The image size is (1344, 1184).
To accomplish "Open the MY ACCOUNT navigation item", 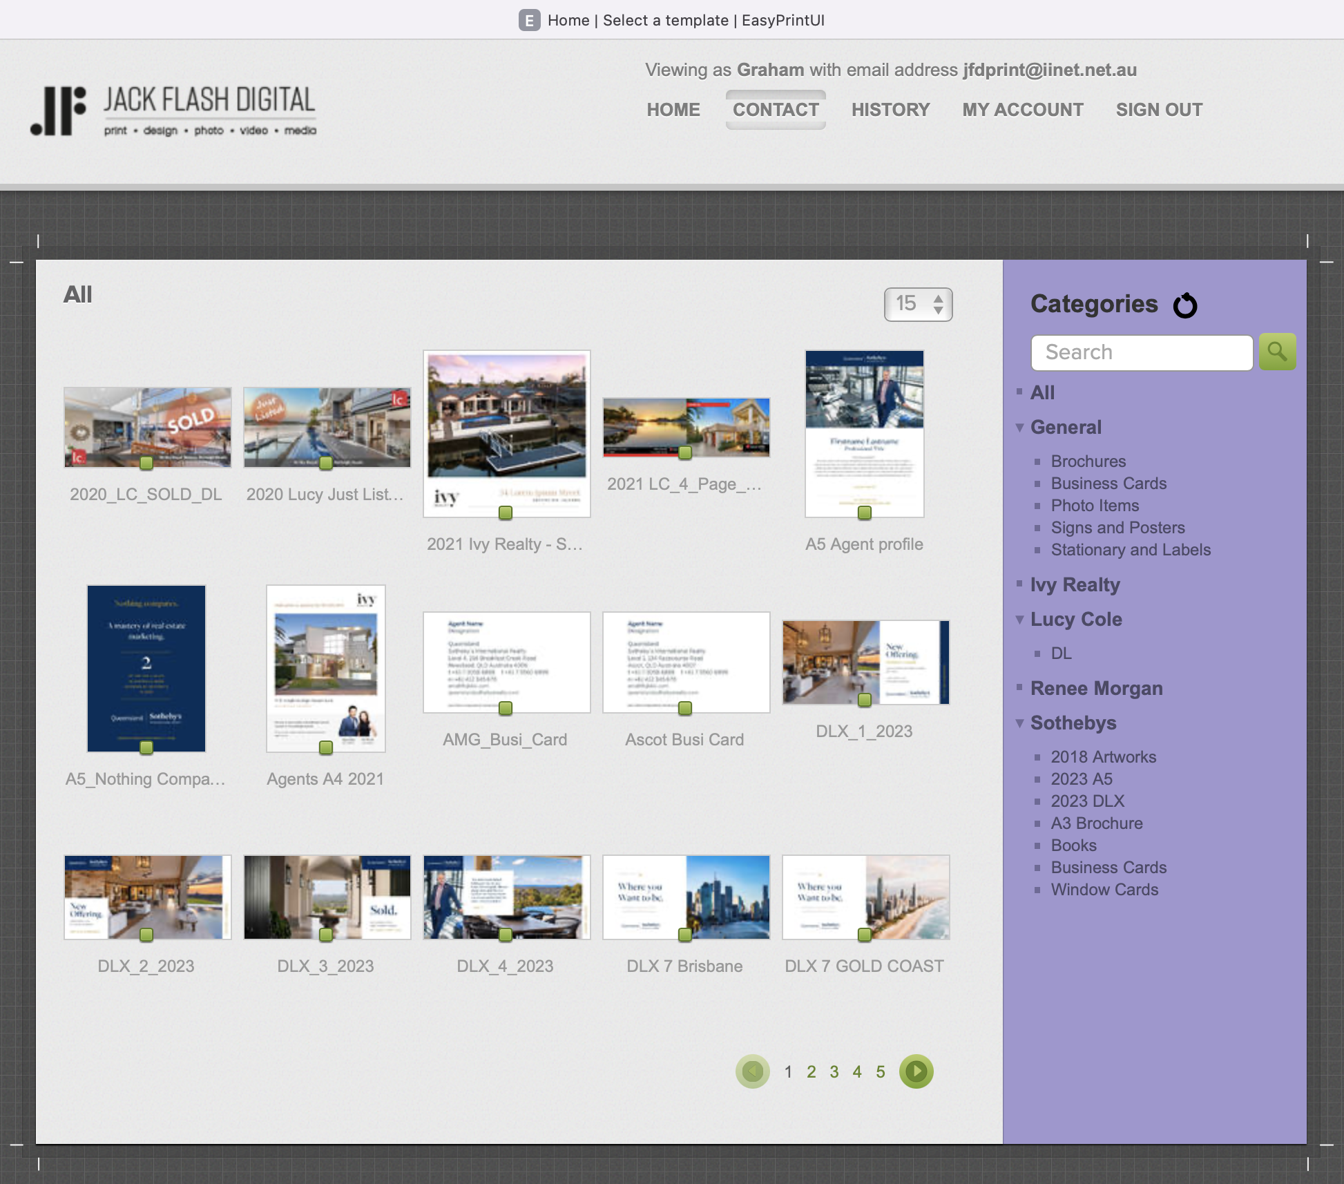I will tap(1023, 110).
